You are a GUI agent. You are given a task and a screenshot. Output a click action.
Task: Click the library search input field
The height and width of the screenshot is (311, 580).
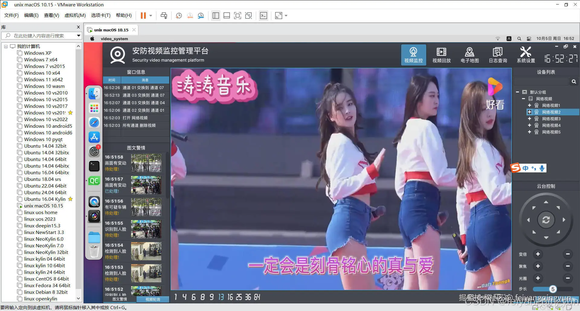pyautogui.click(x=39, y=36)
